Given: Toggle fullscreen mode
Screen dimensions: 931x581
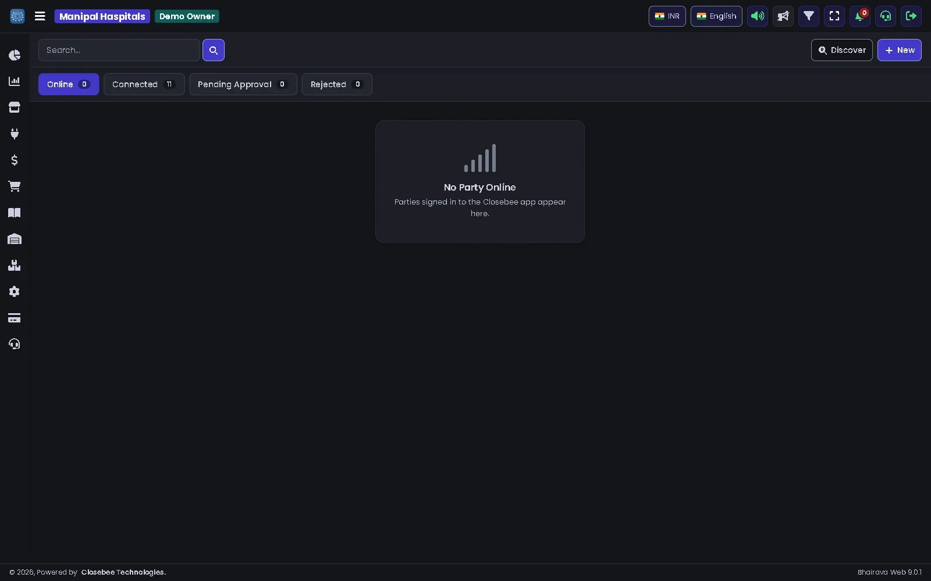Looking at the screenshot, I should pyautogui.click(x=834, y=16).
